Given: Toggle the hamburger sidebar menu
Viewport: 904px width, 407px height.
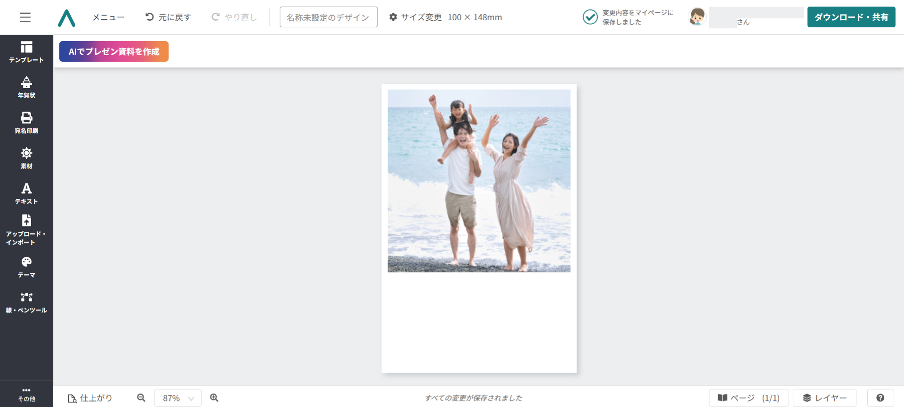Looking at the screenshot, I should (25, 17).
